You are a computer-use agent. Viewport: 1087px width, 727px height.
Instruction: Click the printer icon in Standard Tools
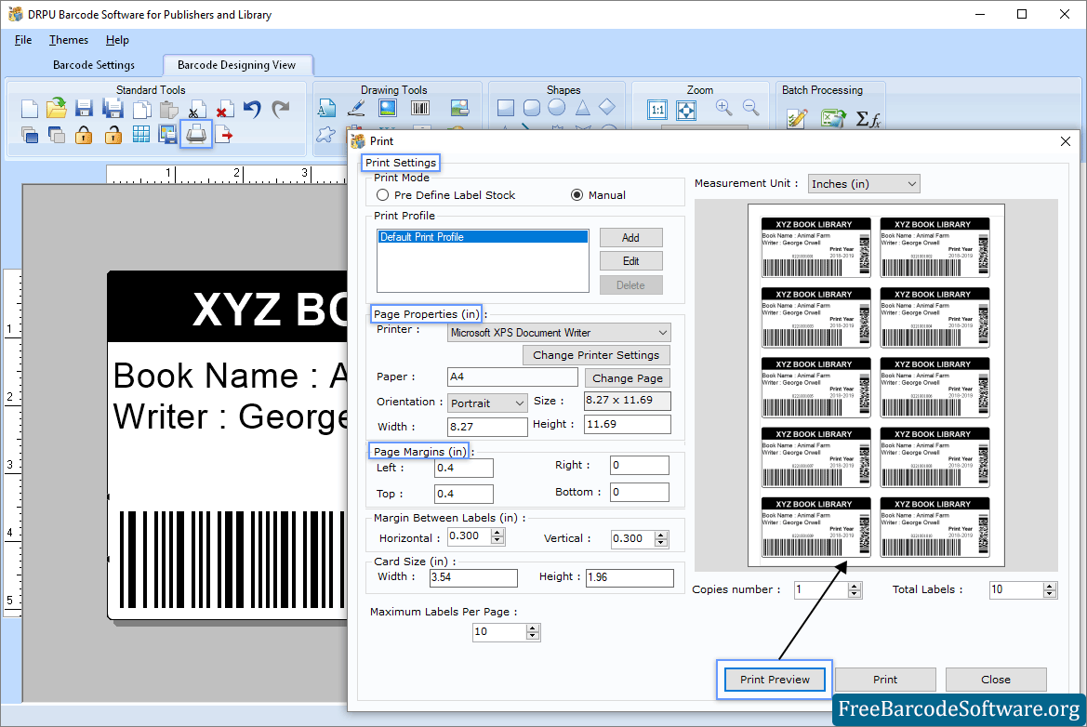(x=196, y=134)
